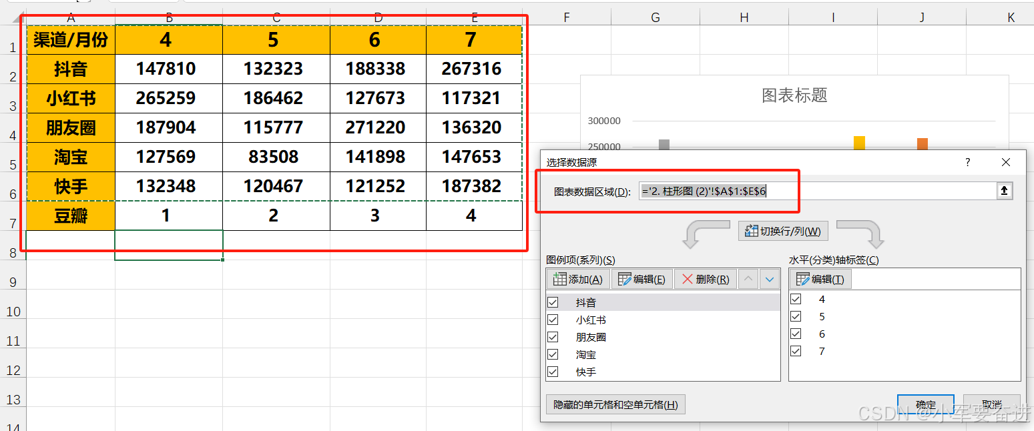Click yellow chart bar above dialog
Viewport: 1034px width, 431px height.
click(859, 143)
